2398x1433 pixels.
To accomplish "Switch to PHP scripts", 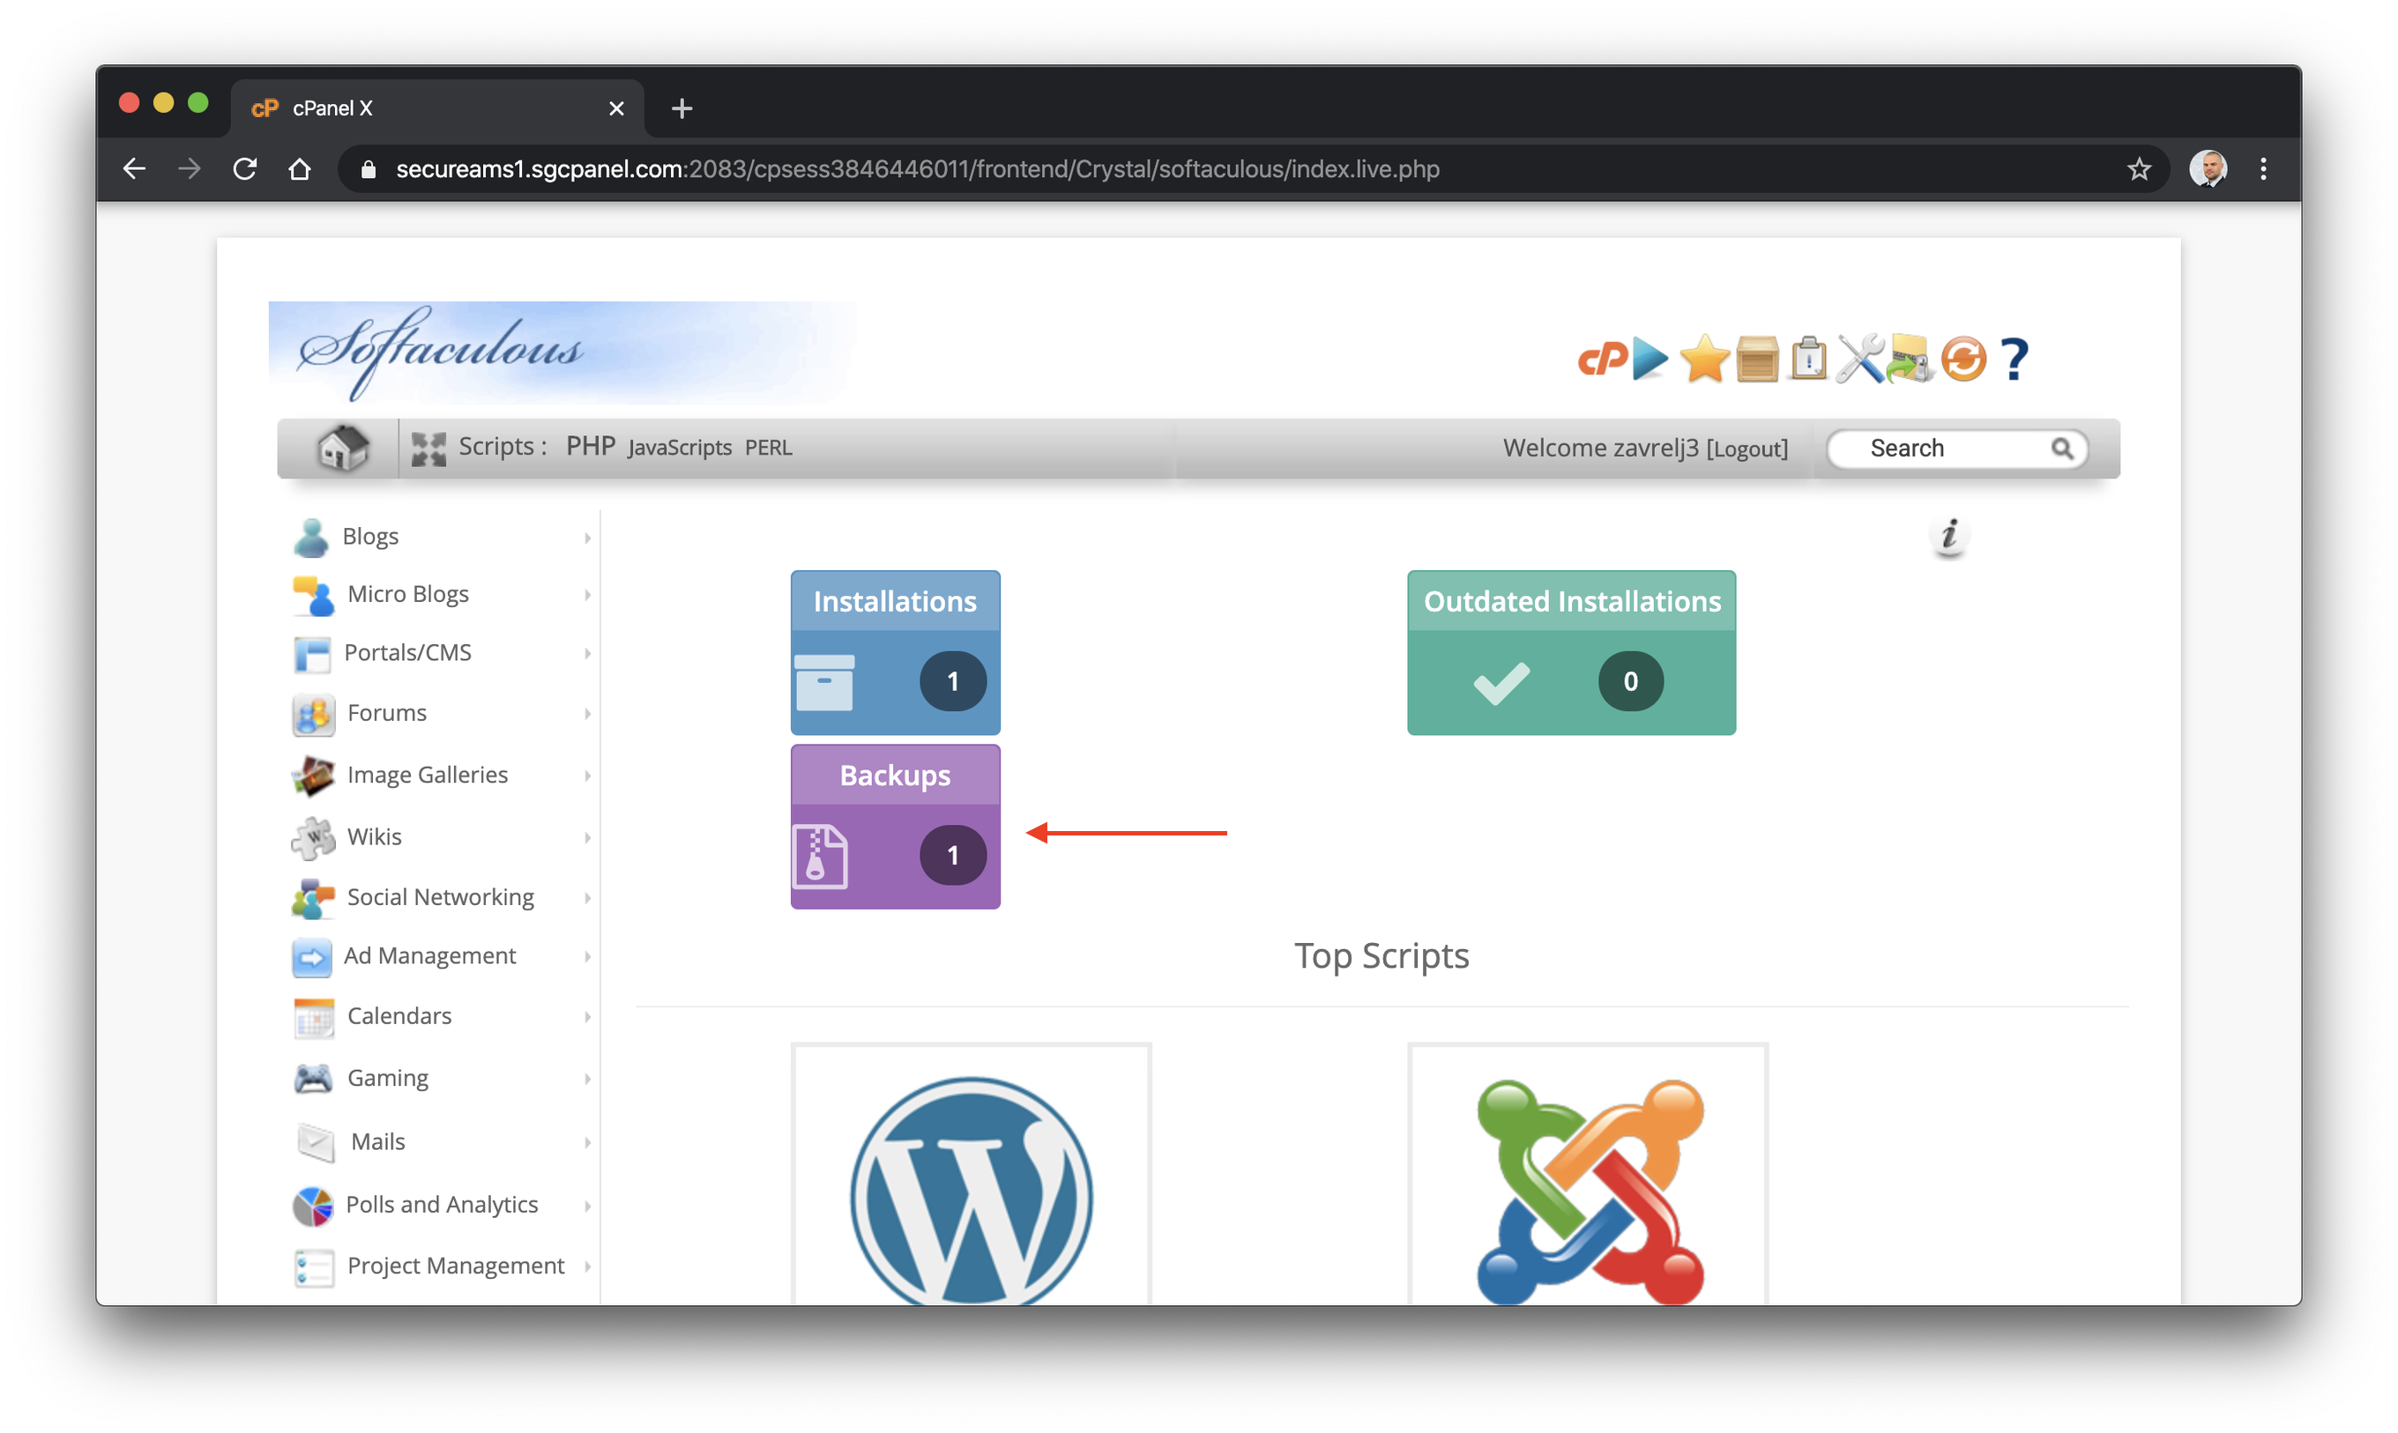I will (590, 446).
